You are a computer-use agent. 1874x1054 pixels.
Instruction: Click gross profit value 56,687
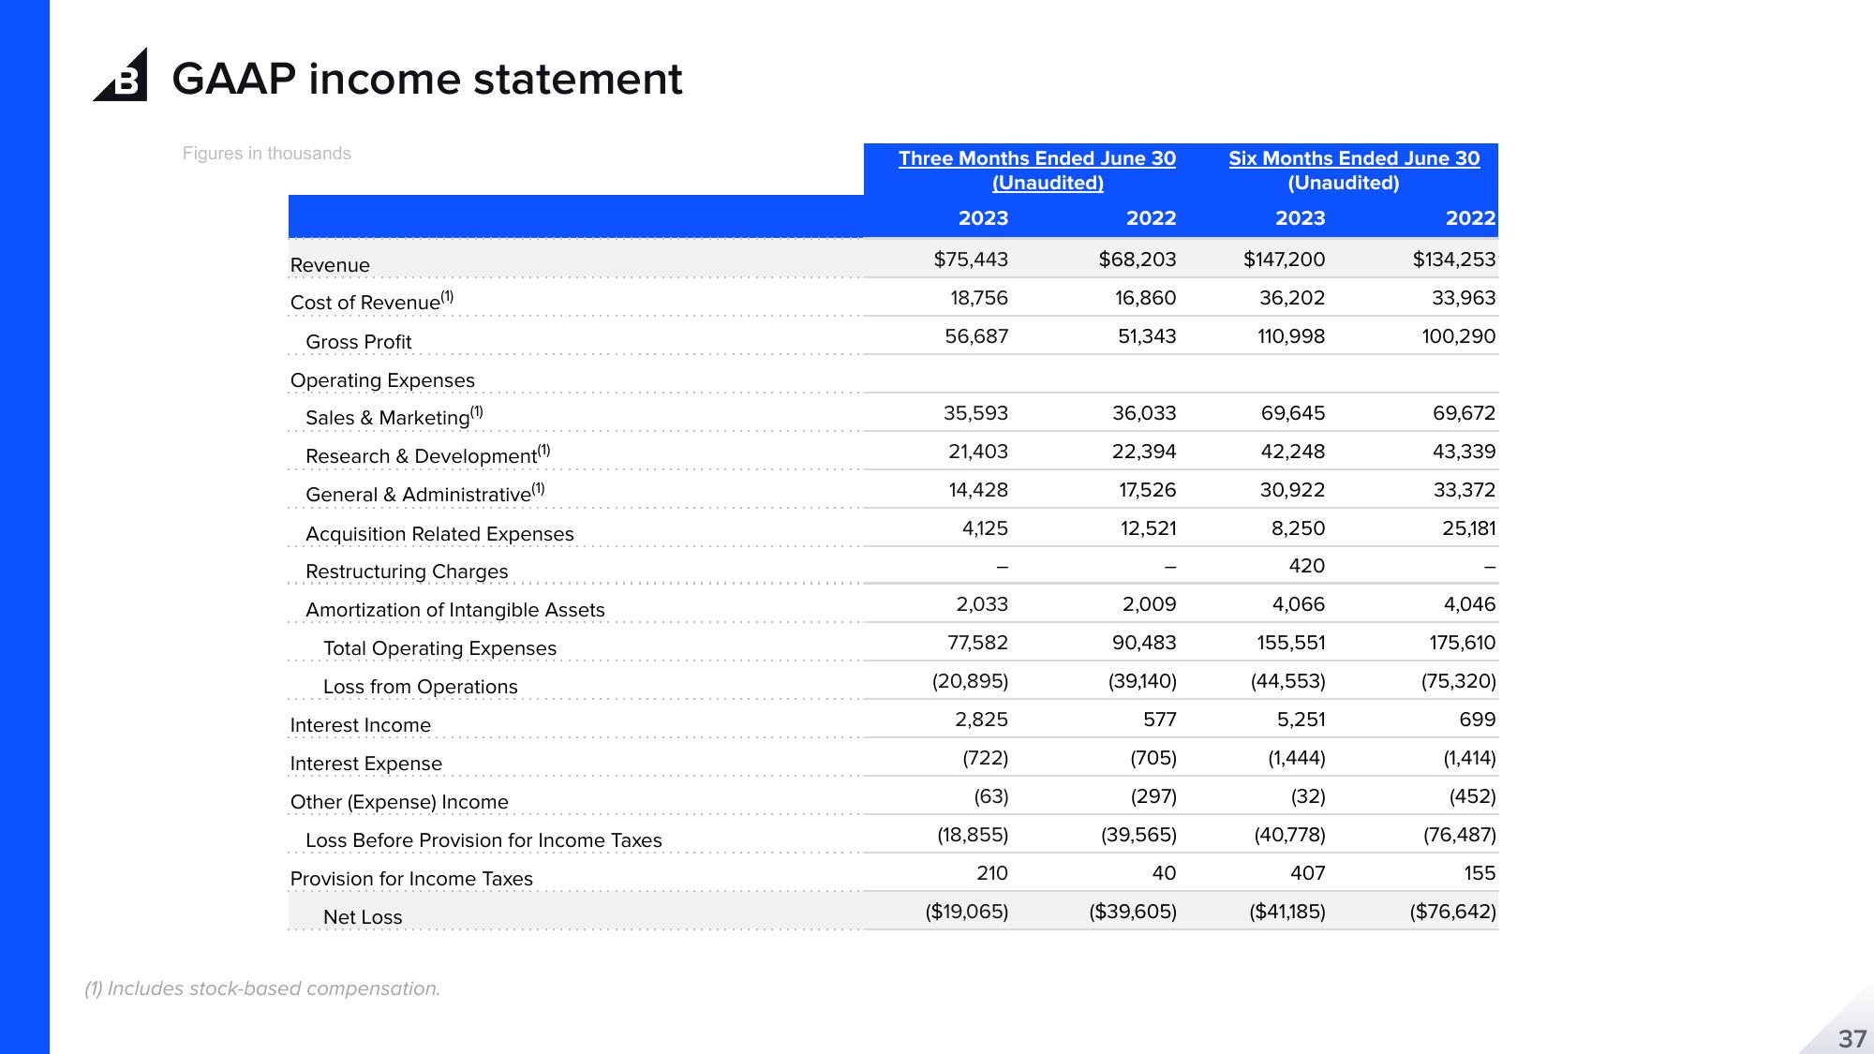pos(976,336)
